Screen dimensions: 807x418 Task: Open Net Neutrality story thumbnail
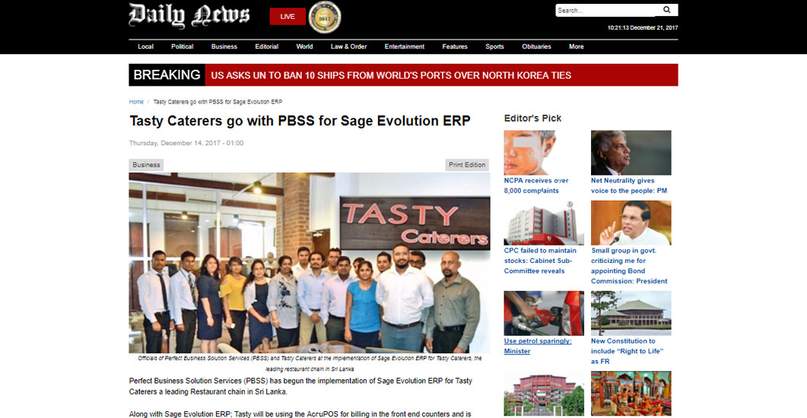[x=631, y=153]
